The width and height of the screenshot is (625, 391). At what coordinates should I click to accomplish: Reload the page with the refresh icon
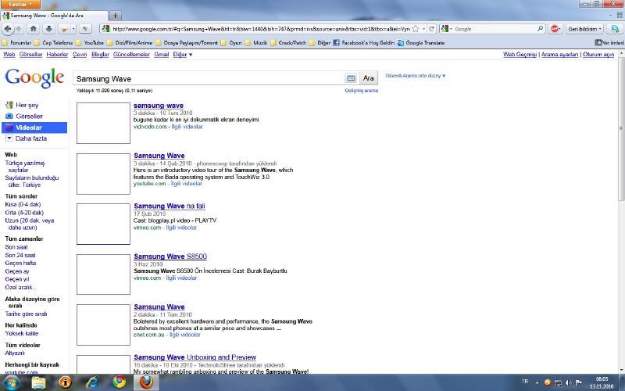pos(431,29)
